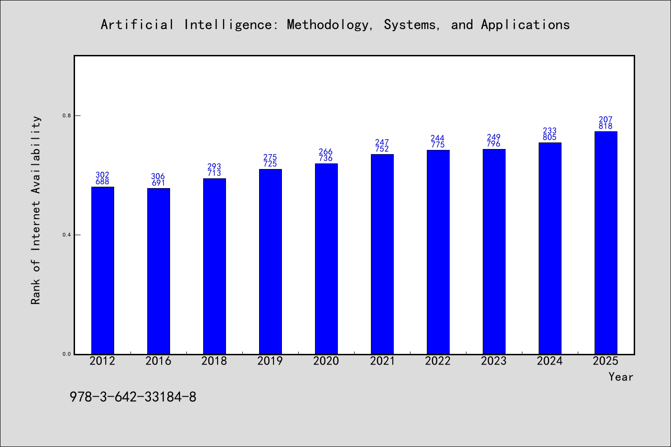Click the data label '805'
Viewport: 671px width, 447px height.
click(550, 137)
